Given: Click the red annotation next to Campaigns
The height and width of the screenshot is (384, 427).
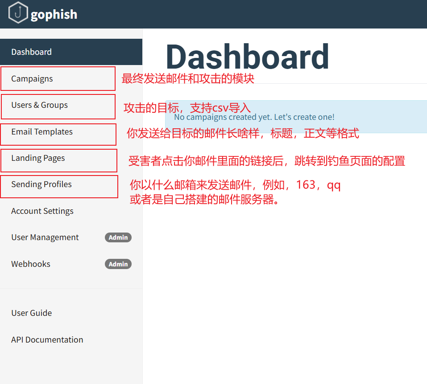Looking at the screenshot, I should pyautogui.click(x=188, y=79).
